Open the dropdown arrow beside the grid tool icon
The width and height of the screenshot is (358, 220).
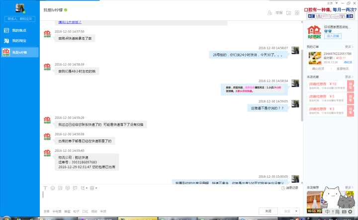(x=96, y=188)
